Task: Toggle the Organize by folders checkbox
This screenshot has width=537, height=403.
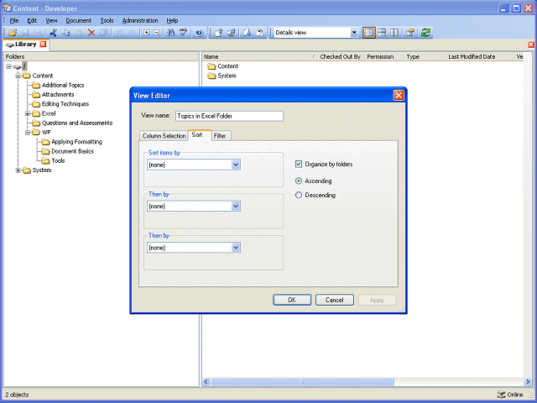Action: tap(299, 165)
